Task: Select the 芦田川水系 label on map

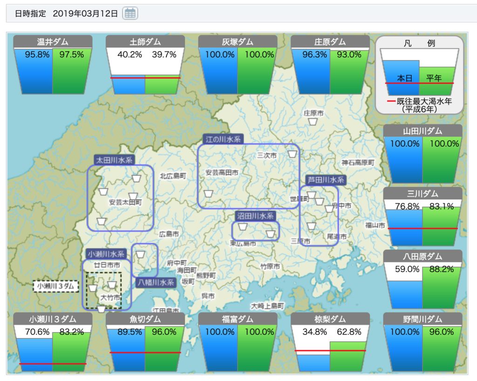Action: coord(325,180)
